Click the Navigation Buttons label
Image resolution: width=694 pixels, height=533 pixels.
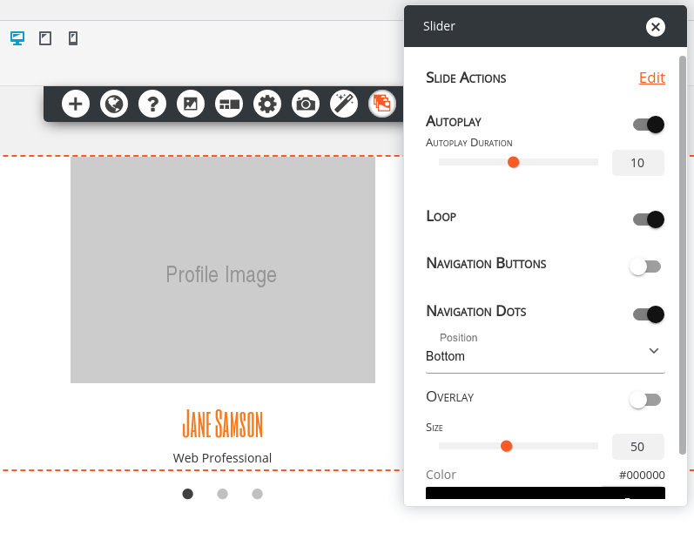point(486,263)
